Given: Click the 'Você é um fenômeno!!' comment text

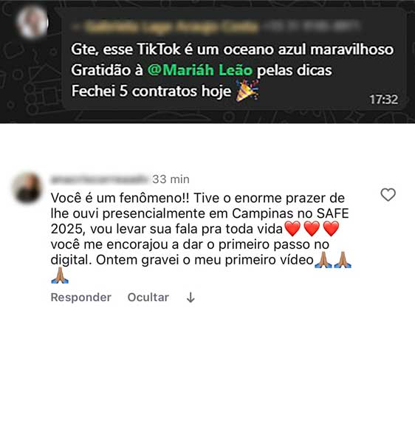Looking at the screenshot, I should point(120,198).
